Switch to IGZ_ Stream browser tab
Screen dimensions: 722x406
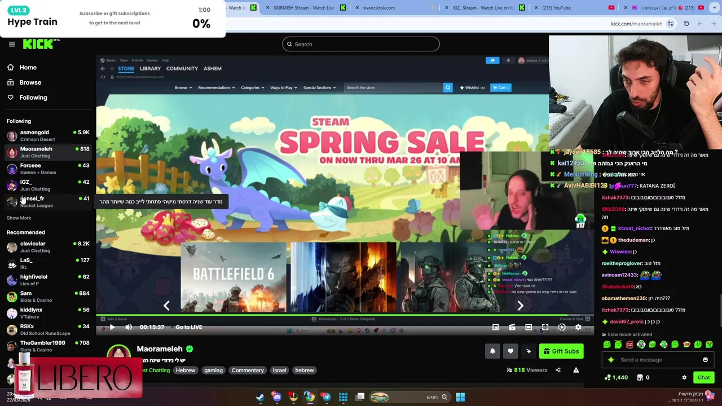click(x=483, y=8)
